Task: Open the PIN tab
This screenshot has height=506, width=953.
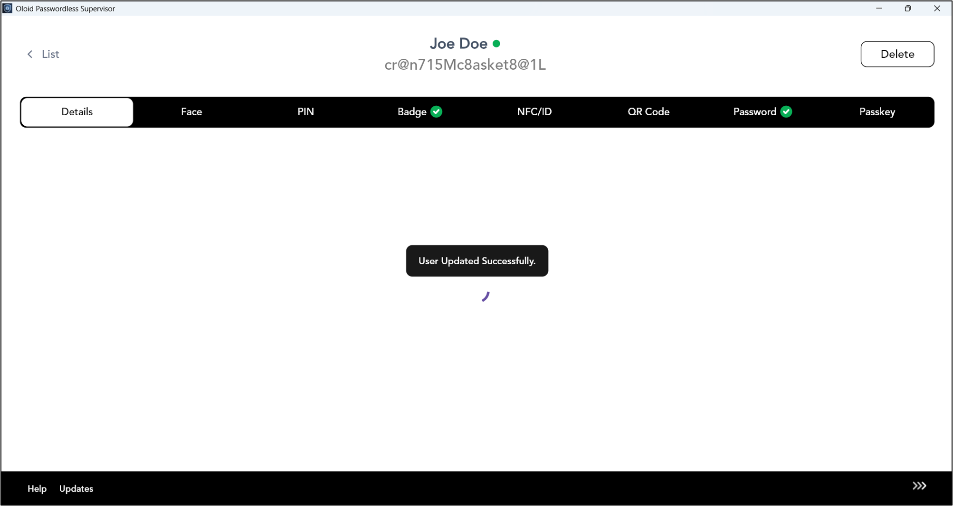Action: click(x=305, y=112)
